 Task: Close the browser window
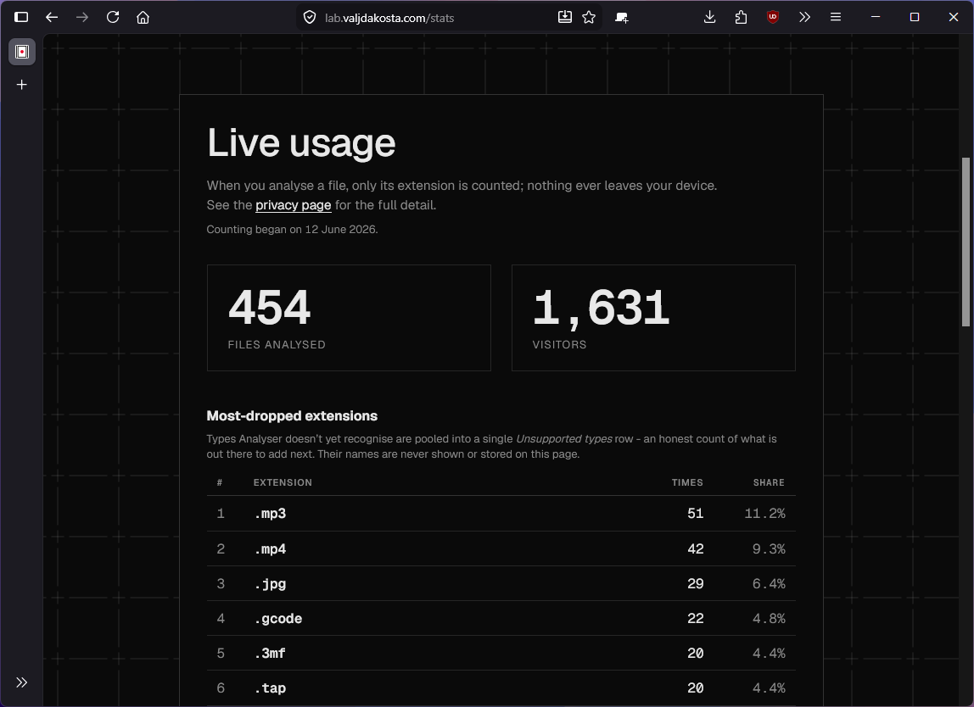[x=954, y=18]
